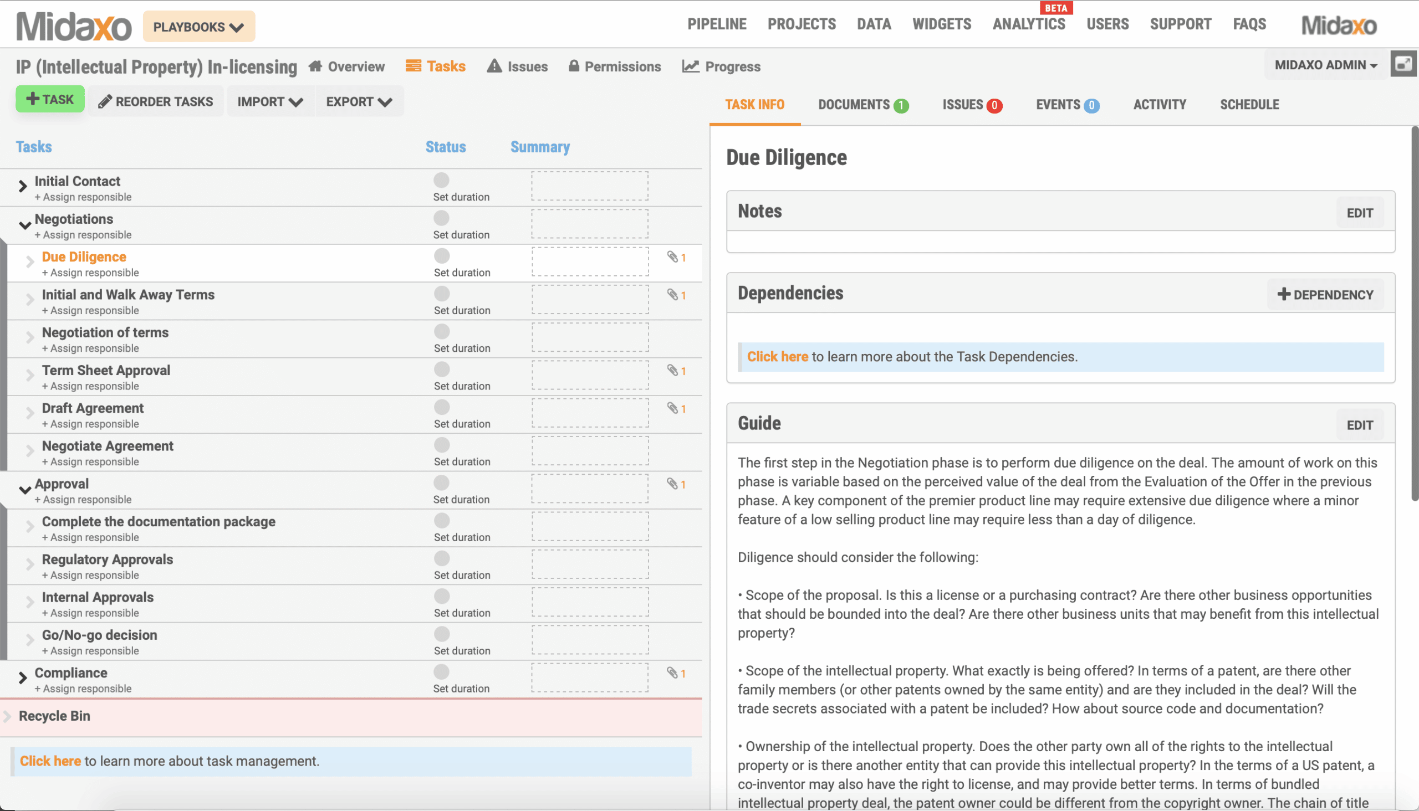The image size is (1419, 811).
Task: Click here link about Task Dependencies
Action: tap(778, 357)
